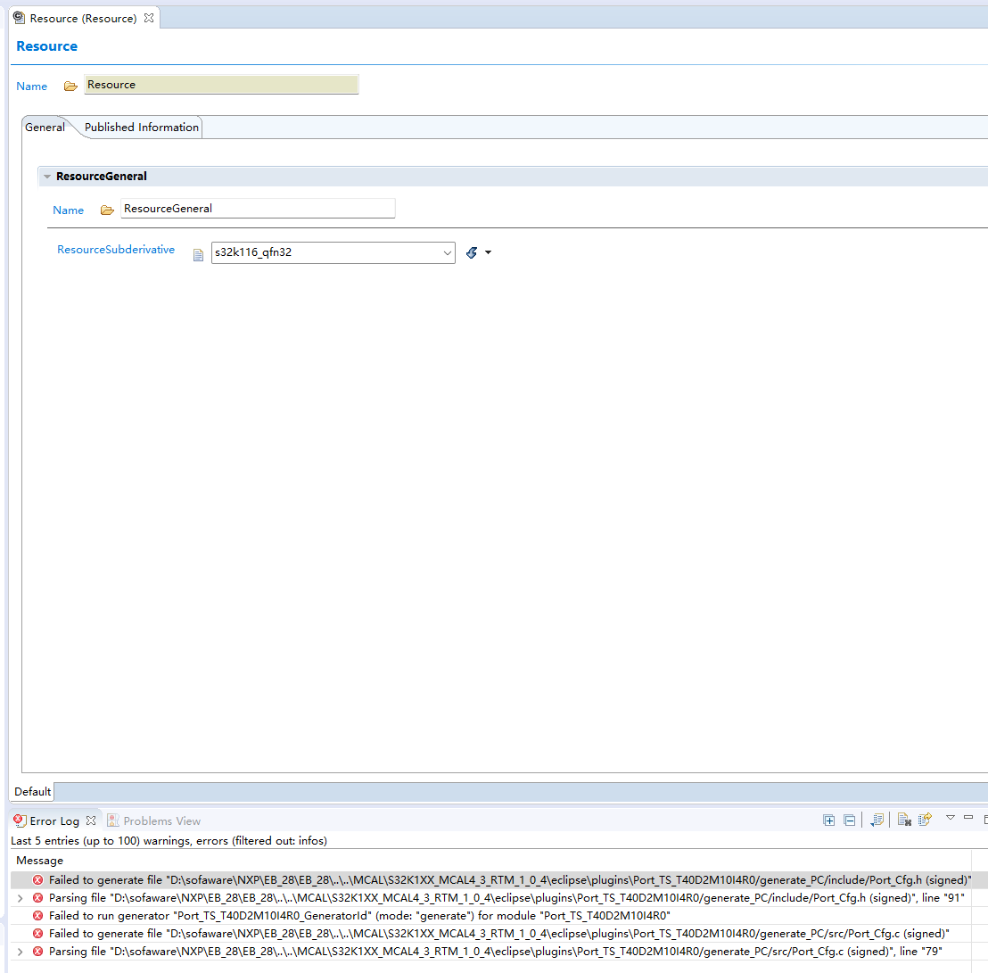Expand the first Parsing file error entry

coord(19,897)
